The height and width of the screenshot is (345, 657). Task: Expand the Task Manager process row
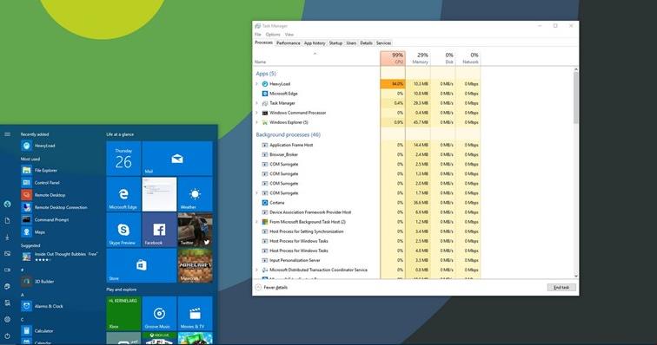[x=257, y=103]
